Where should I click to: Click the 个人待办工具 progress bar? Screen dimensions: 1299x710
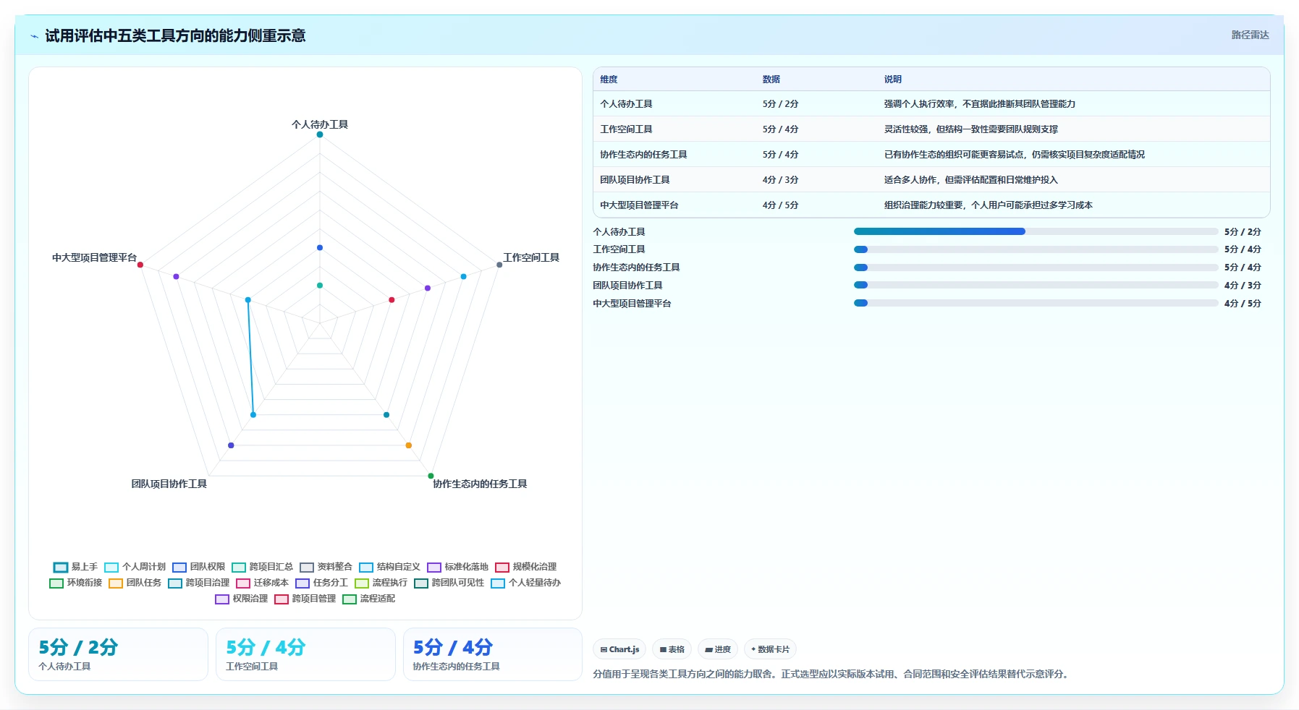coord(1036,231)
